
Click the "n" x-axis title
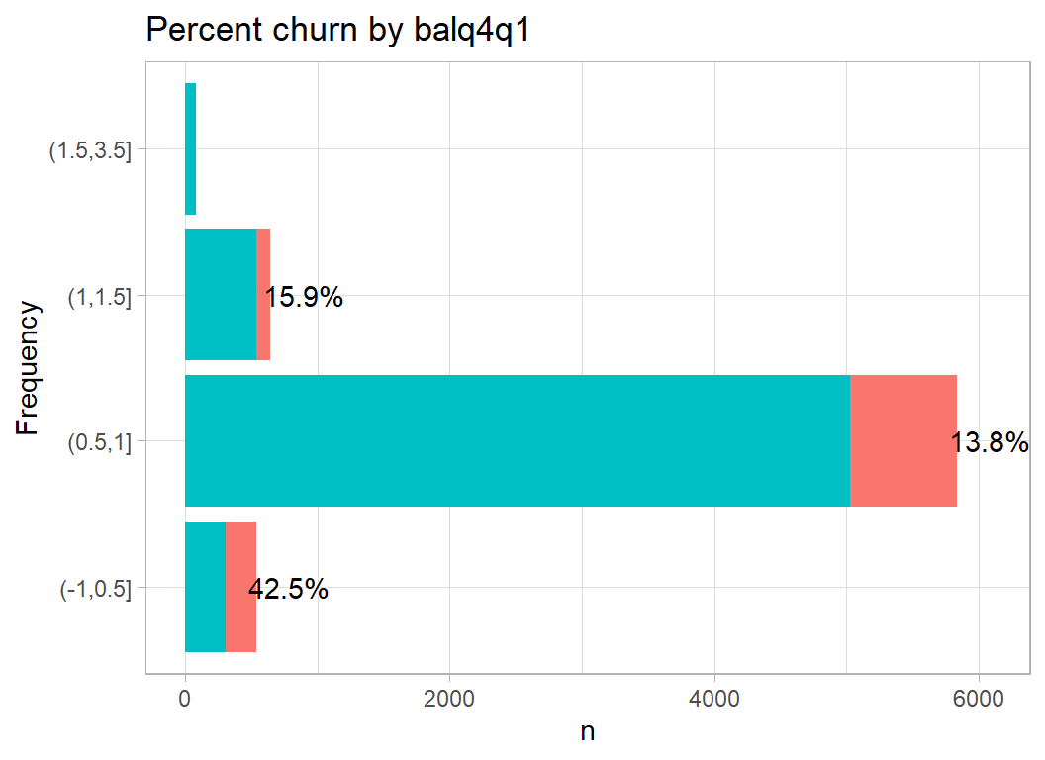588,732
